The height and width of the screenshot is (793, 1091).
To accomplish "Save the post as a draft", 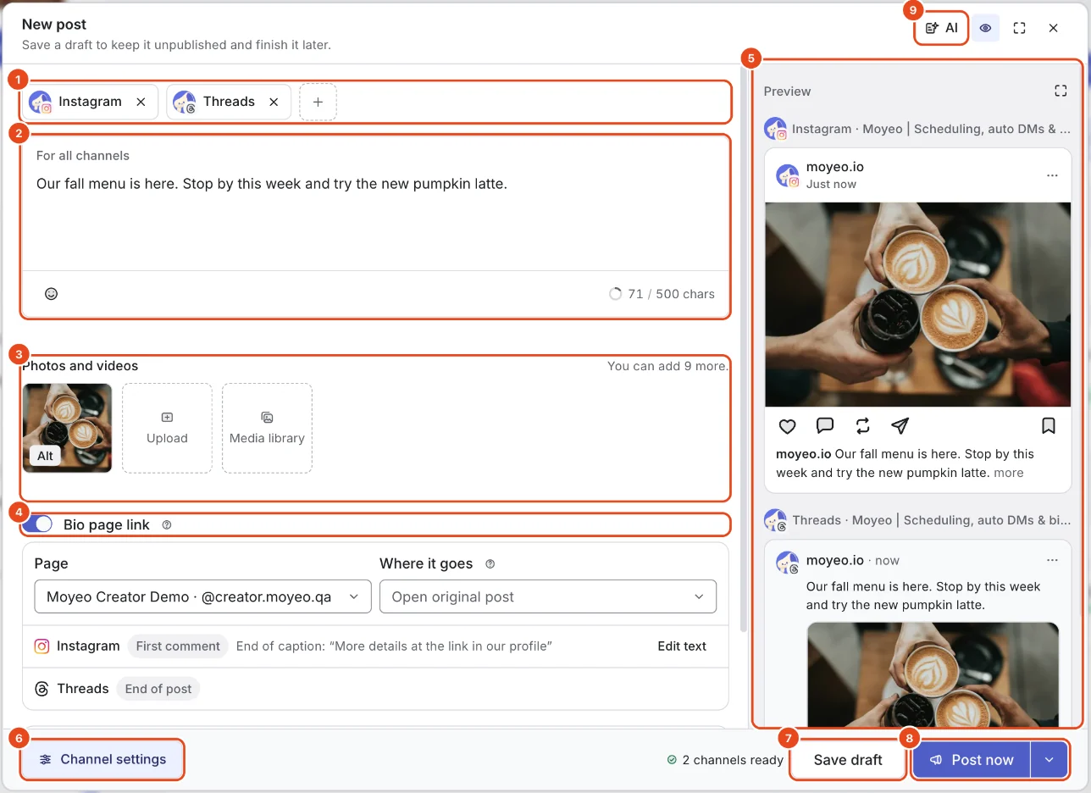I will 848,760.
